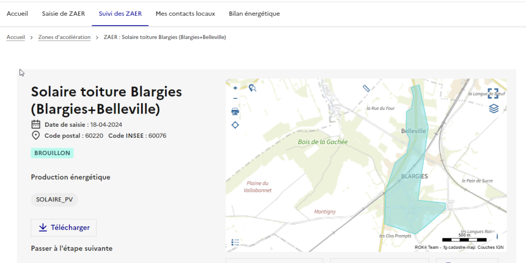Show the map legend list
The width and height of the screenshot is (526, 263).
[x=235, y=242]
